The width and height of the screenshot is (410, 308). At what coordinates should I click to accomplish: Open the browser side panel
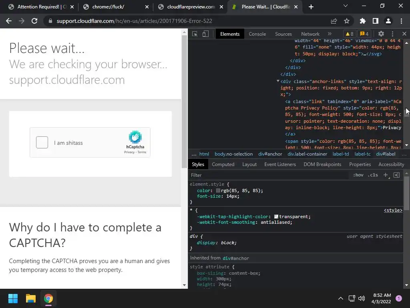tap(376, 21)
